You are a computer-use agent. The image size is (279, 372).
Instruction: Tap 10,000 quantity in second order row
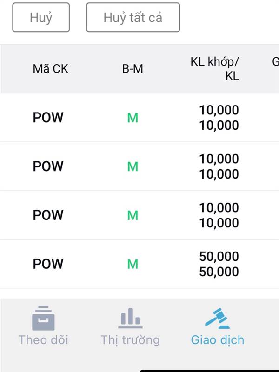point(219,166)
